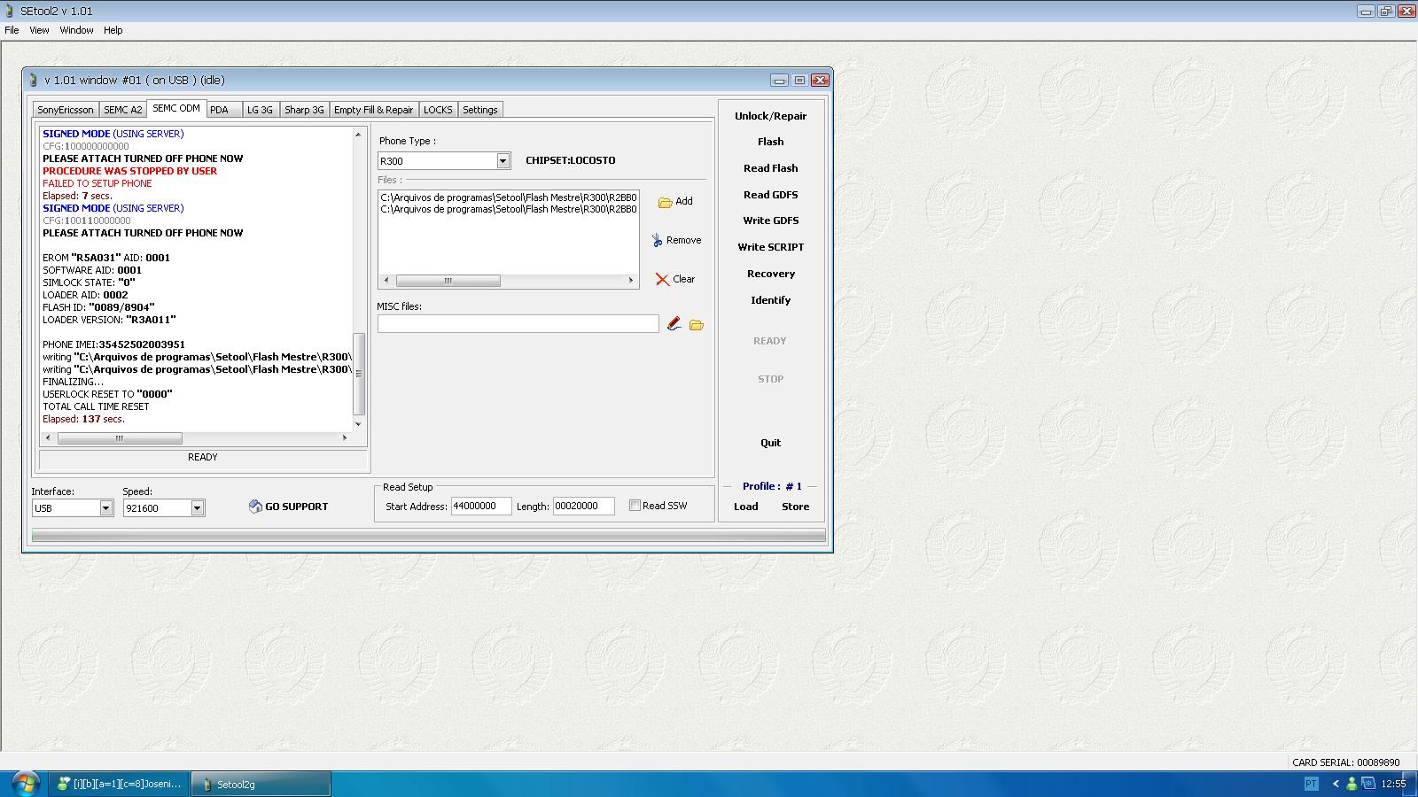Open the Empty Fill & Repair tab
Screen dimensions: 1418x797
point(373,110)
